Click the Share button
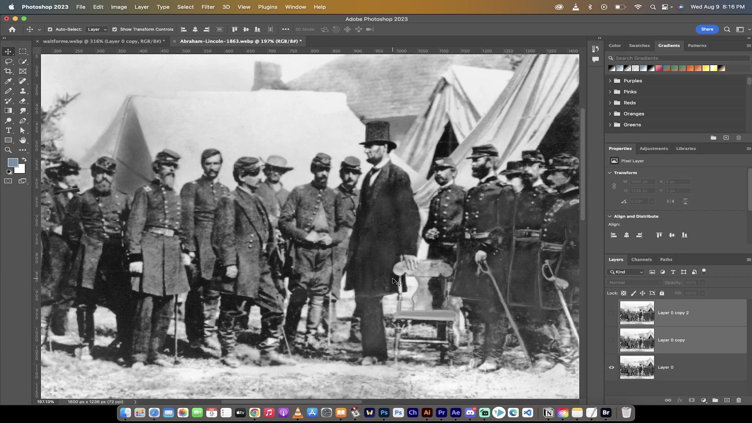 pyautogui.click(x=707, y=29)
